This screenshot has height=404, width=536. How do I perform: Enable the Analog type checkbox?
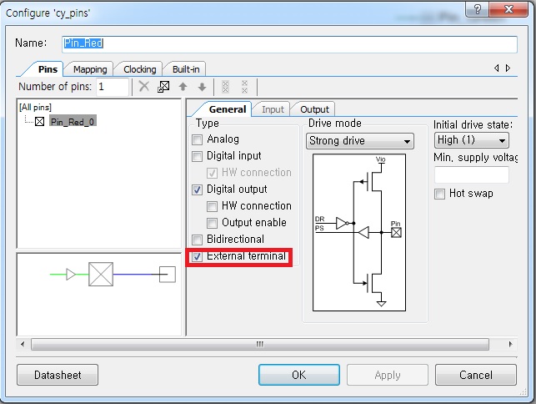(197, 139)
